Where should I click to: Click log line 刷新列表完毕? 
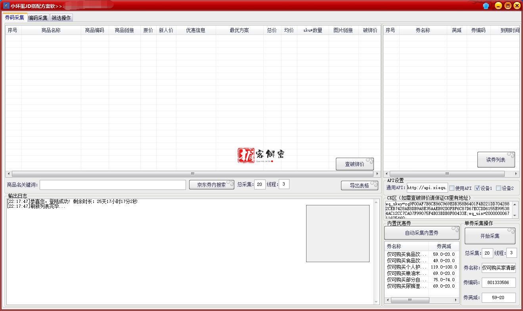36,207
